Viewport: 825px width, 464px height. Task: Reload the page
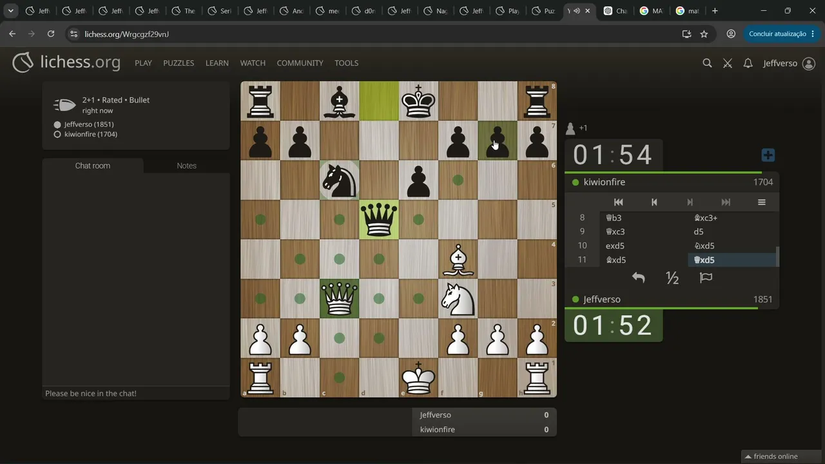coord(51,34)
